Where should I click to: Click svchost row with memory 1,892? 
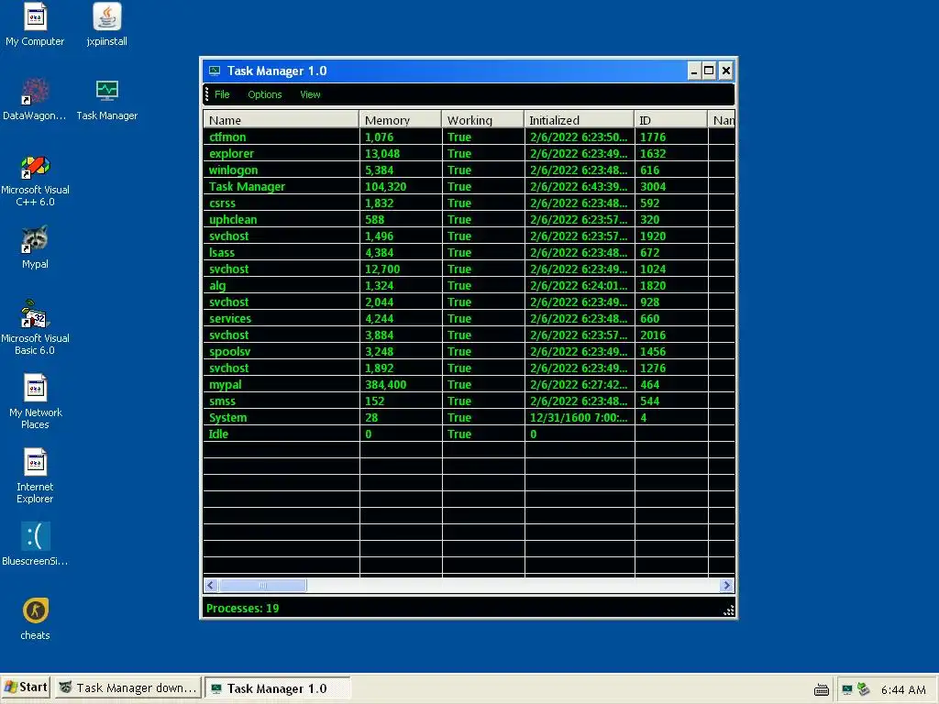469,368
